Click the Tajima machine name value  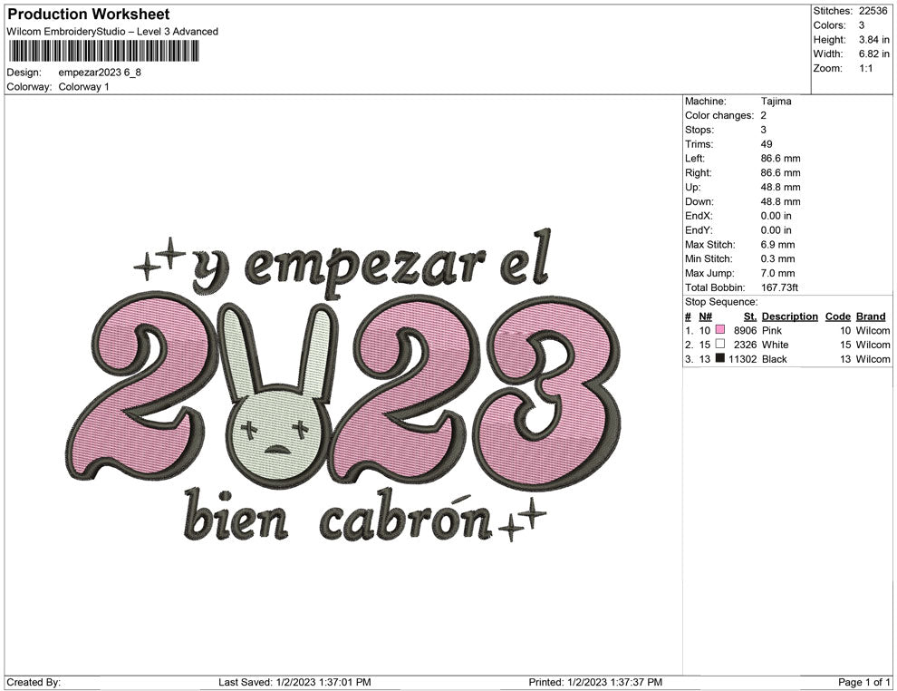click(x=774, y=102)
